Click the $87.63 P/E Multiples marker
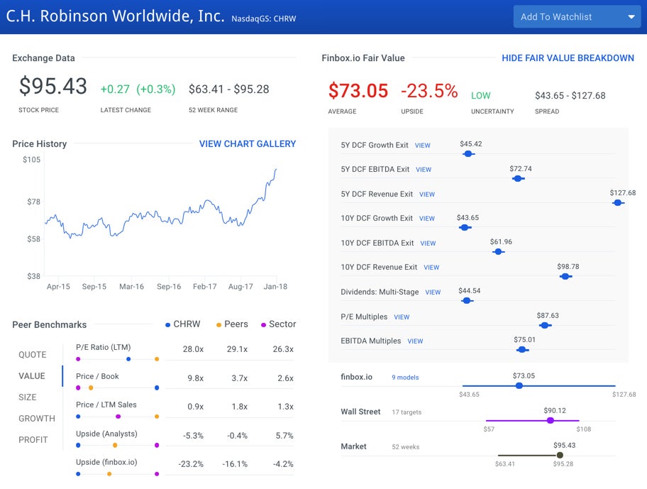The width and height of the screenshot is (647, 489). click(x=545, y=325)
